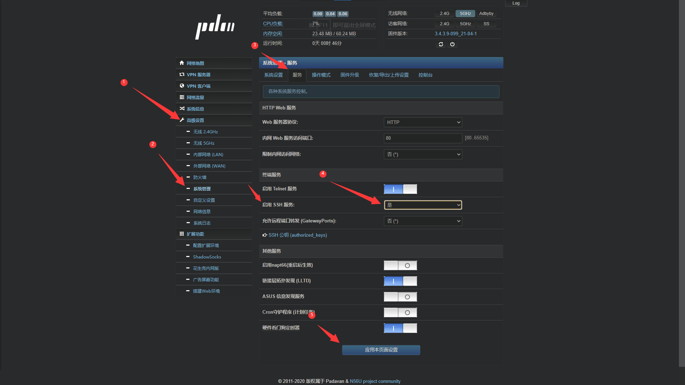Enable the napt66 switch
The height and width of the screenshot is (385, 685).
[400, 266]
